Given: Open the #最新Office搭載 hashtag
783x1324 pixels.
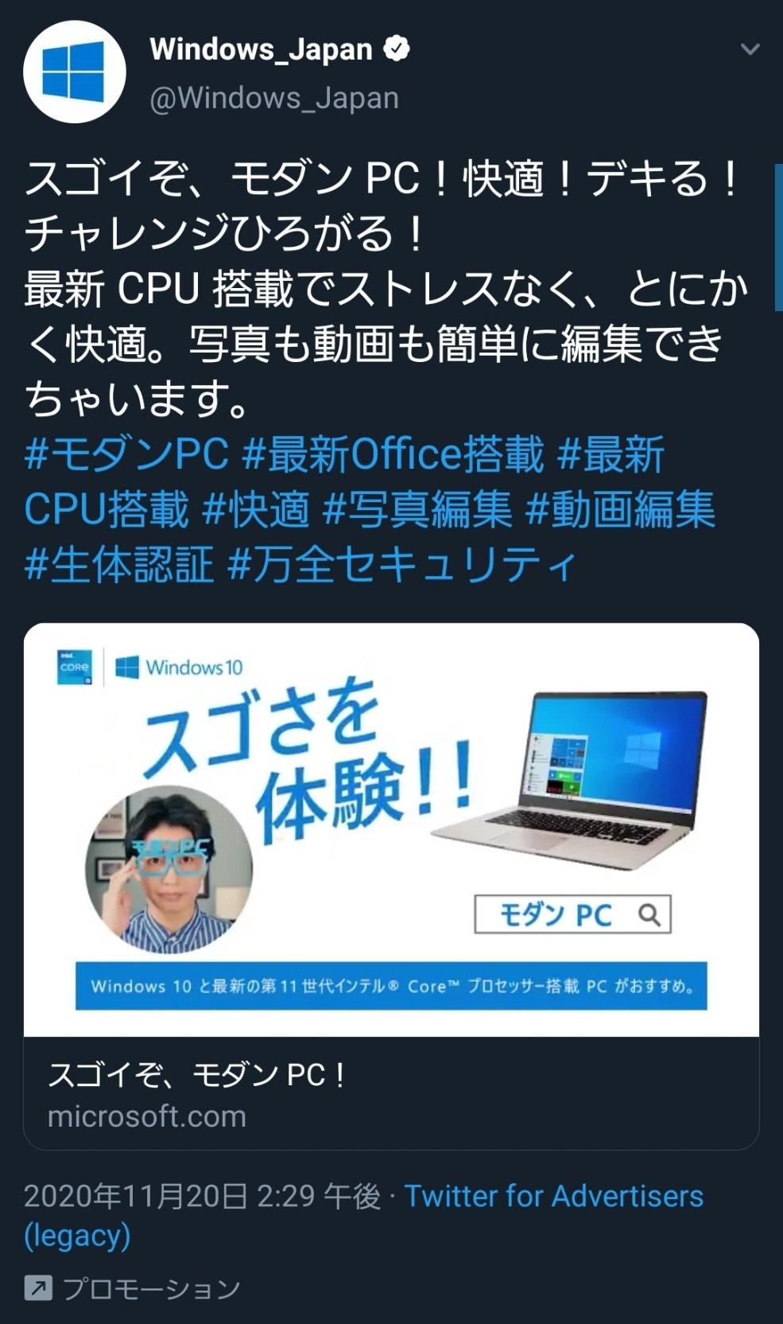Looking at the screenshot, I should [x=393, y=454].
